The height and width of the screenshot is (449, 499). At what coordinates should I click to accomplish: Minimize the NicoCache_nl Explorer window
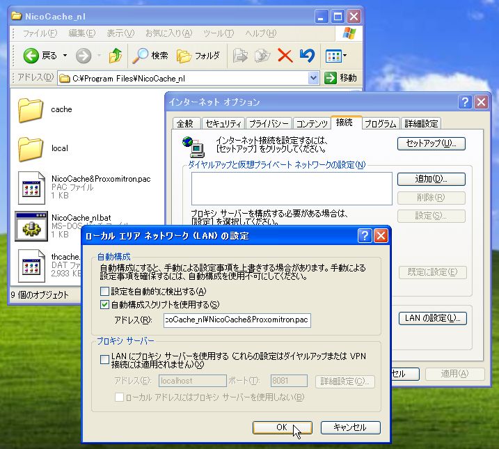coord(322,17)
